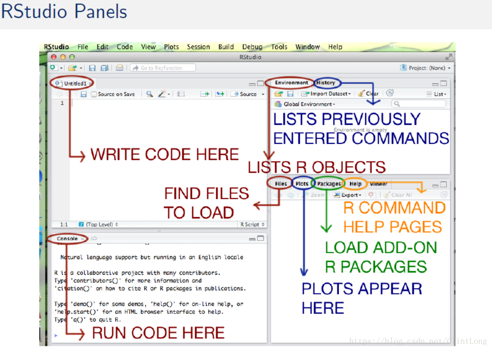The width and height of the screenshot is (492, 350).
Task: Open the RStudio application menu
Action: [56, 47]
